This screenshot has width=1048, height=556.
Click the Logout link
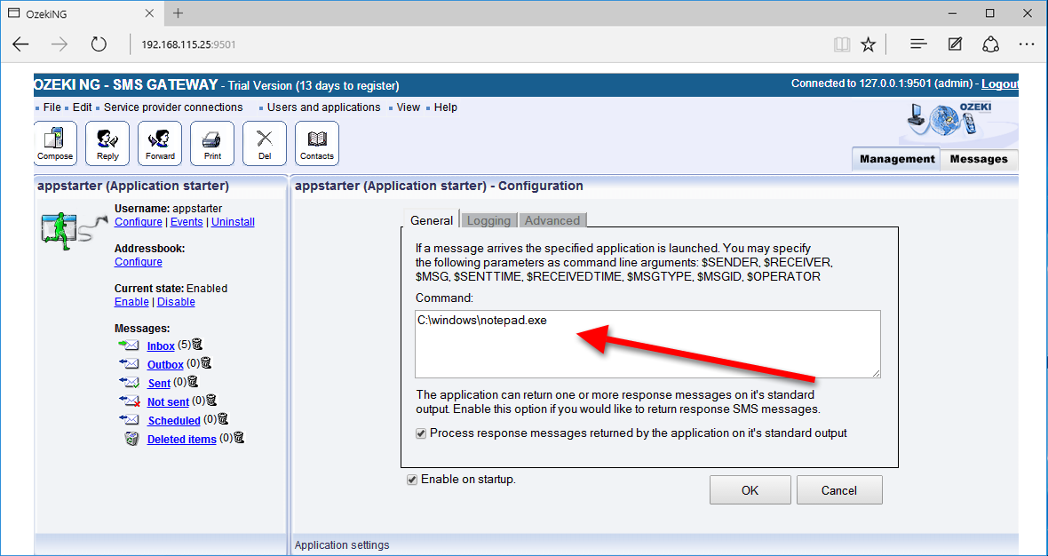[1000, 84]
